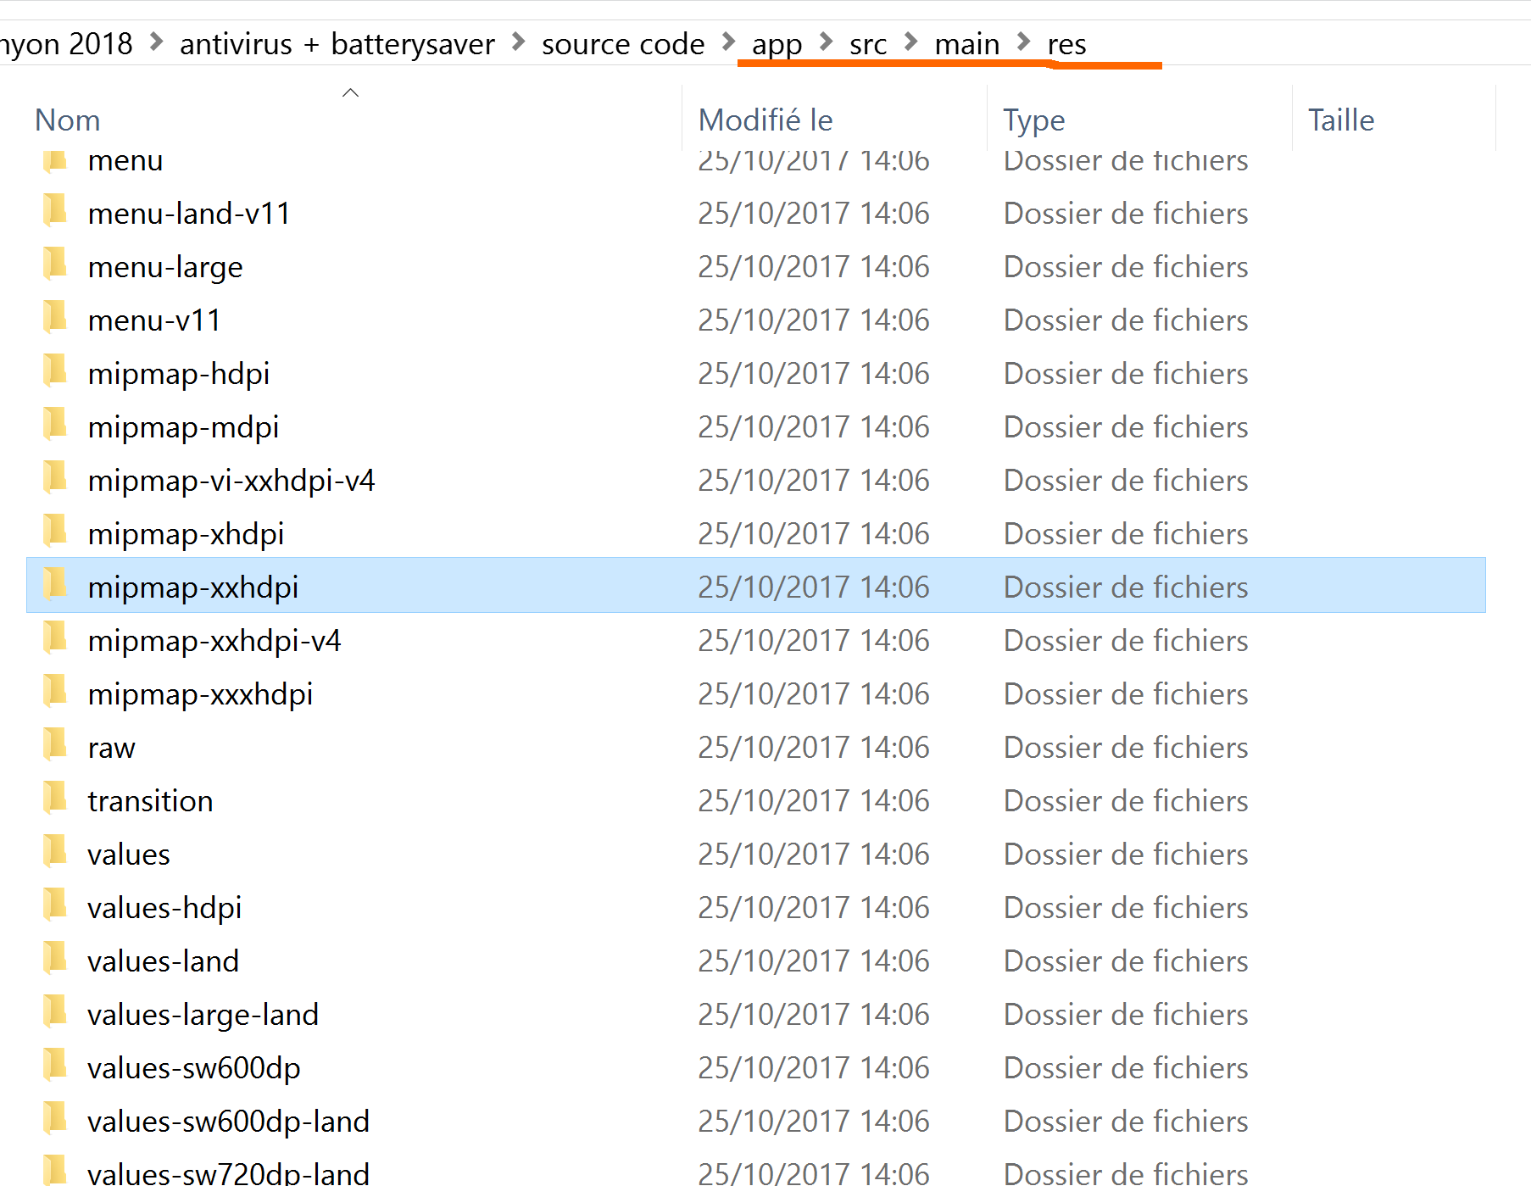The width and height of the screenshot is (1531, 1186).
Task: Click the transition folder icon
Action: pos(55,799)
